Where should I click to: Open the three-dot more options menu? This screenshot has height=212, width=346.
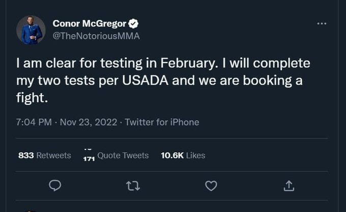point(322,23)
